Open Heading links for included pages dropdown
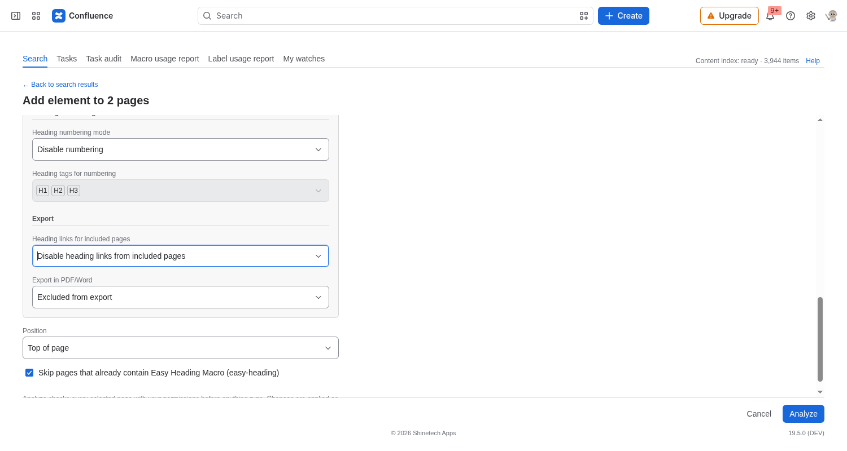Image resolution: width=847 pixels, height=451 pixels. 181,256
